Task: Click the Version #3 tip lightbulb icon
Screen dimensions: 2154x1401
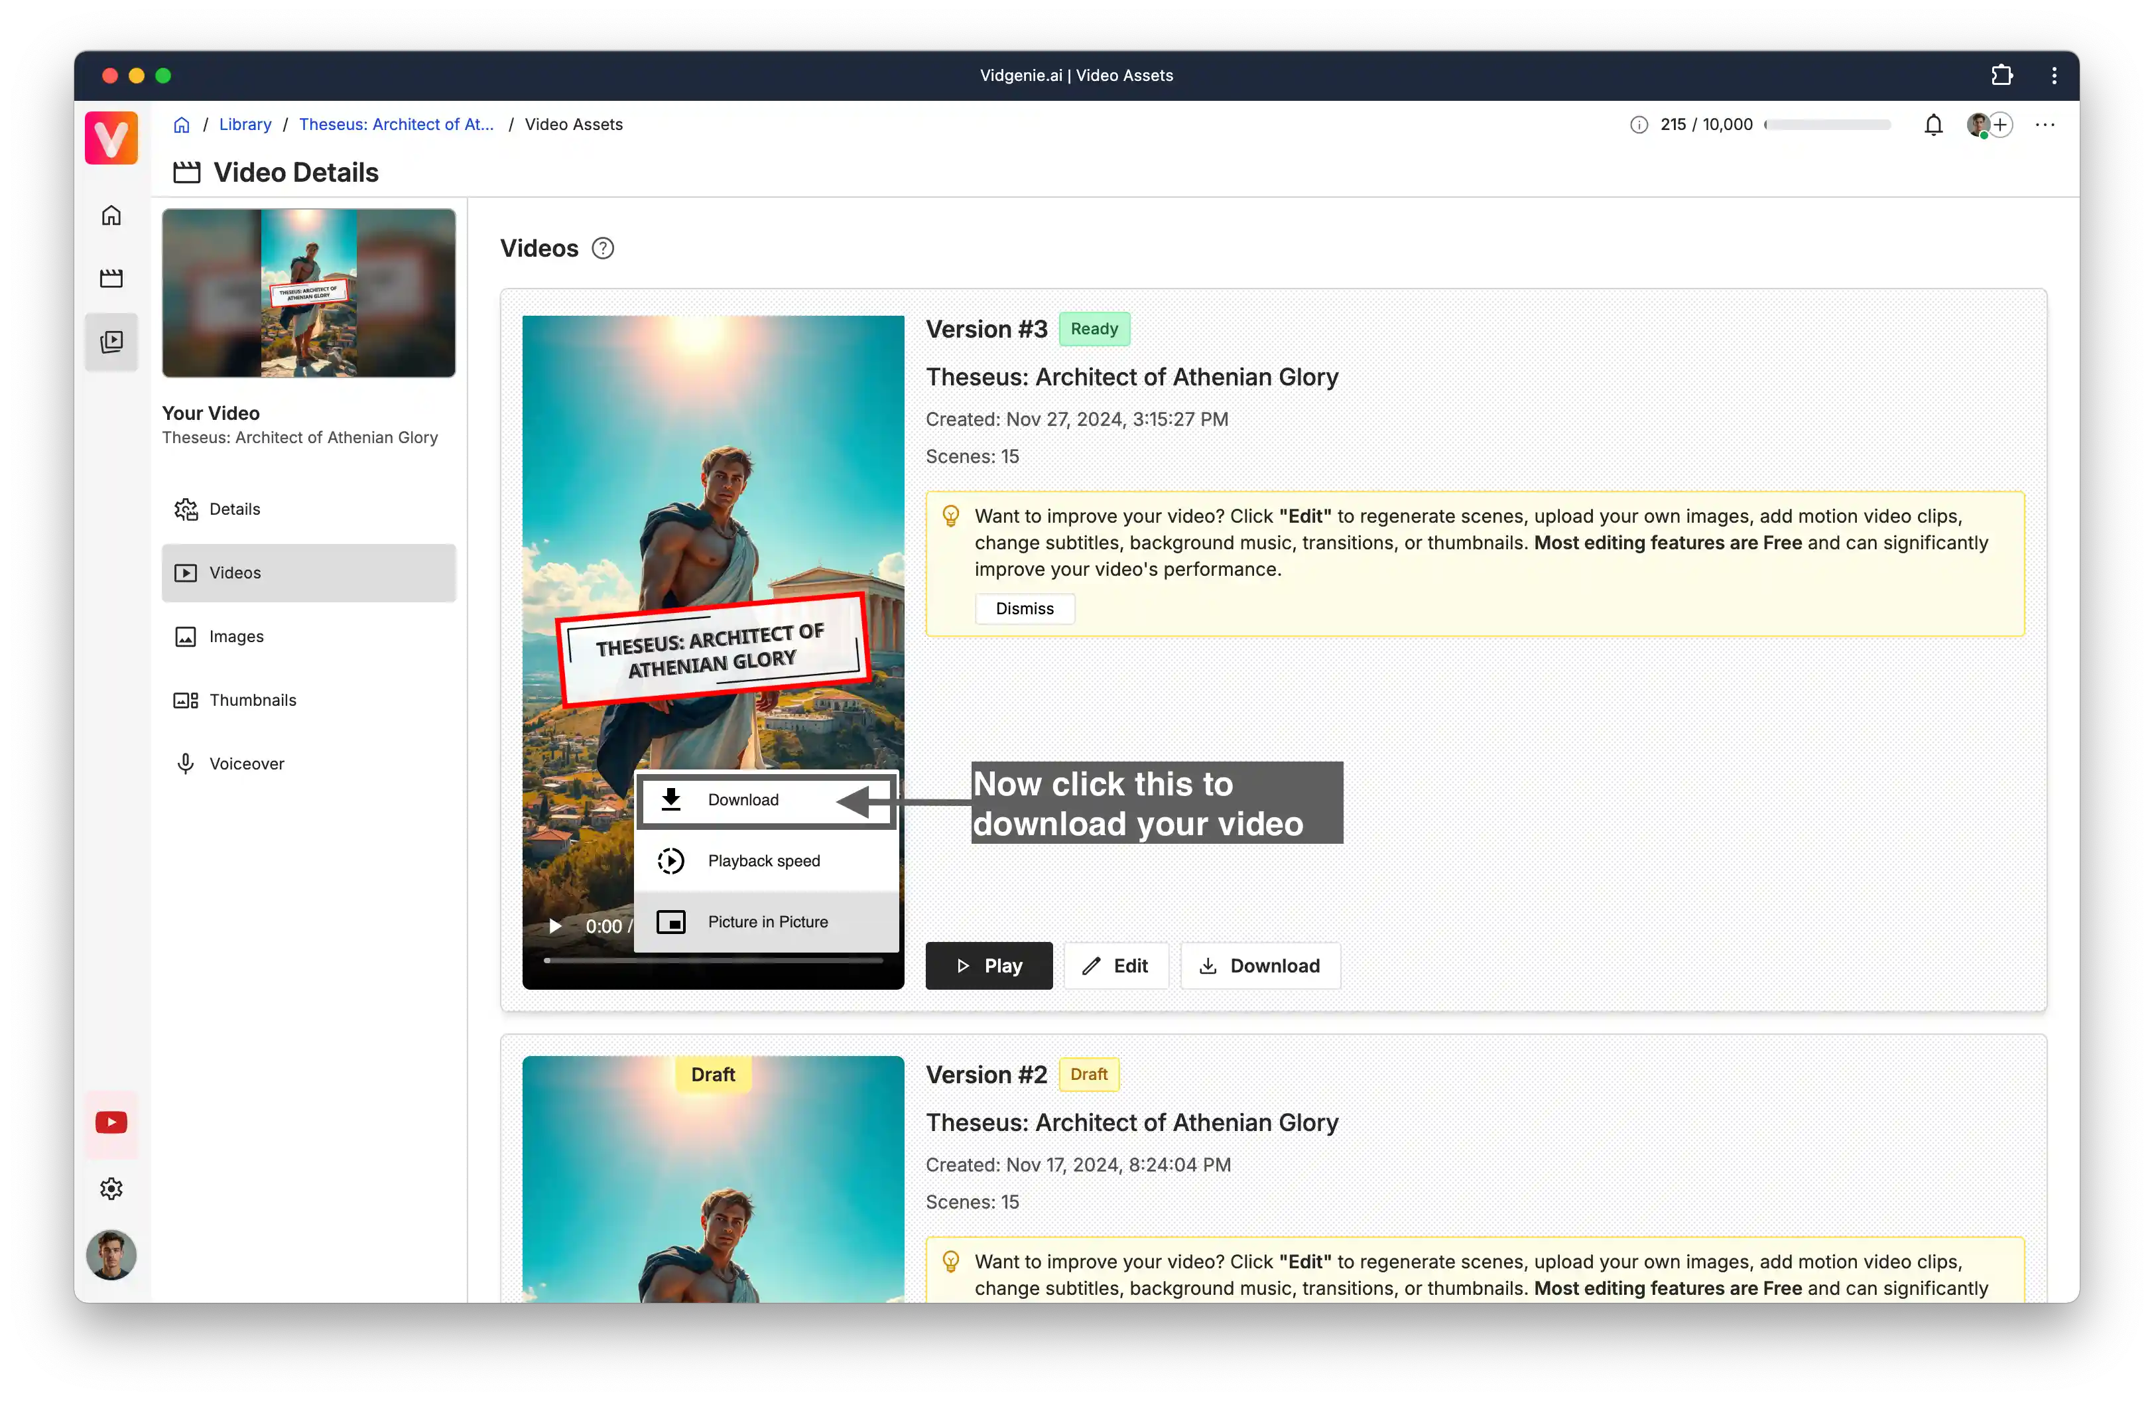Action: coord(950,516)
